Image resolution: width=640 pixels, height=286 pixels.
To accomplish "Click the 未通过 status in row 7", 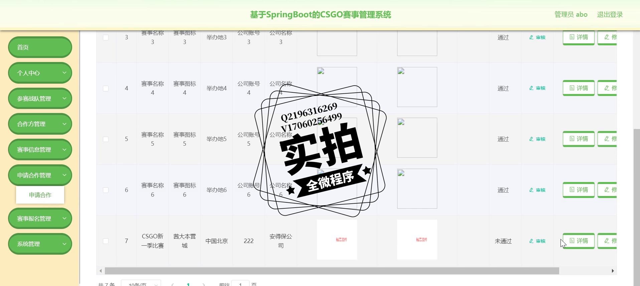I will pyautogui.click(x=503, y=241).
